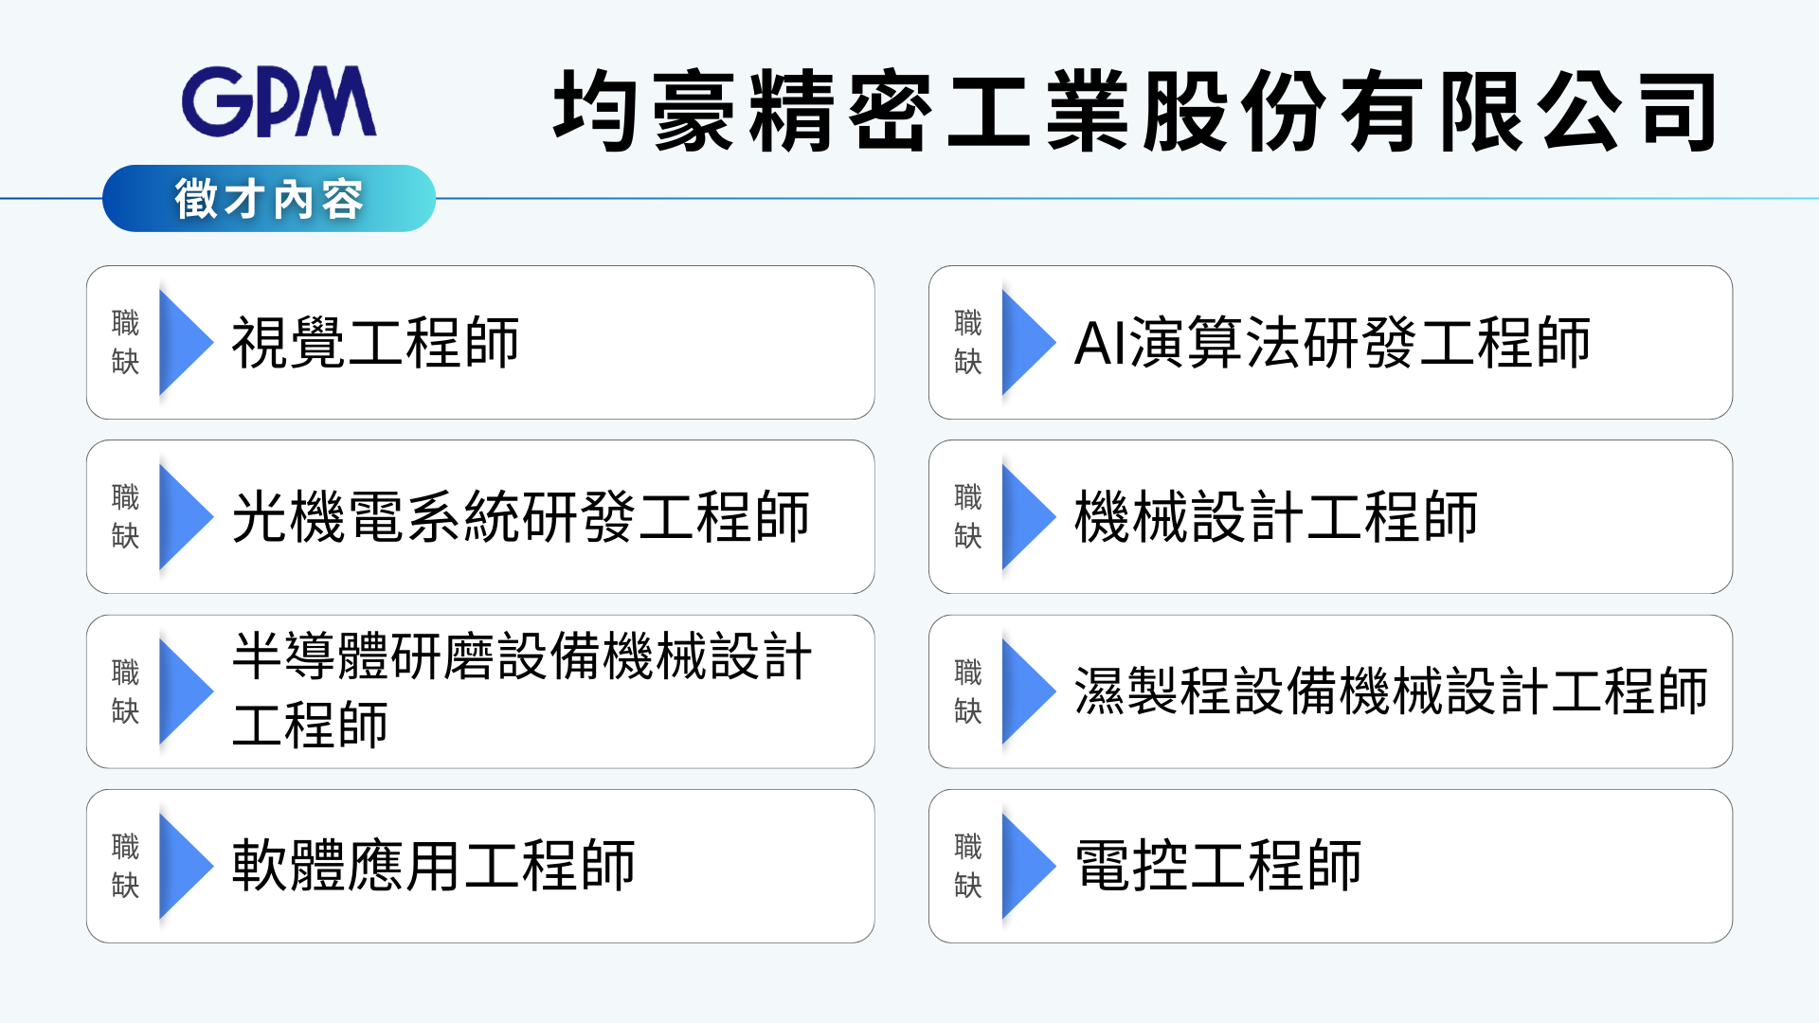Click the 職缺 label on 視覺工程師 card
The image size is (1819, 1023).
click(x=125, y=342)
